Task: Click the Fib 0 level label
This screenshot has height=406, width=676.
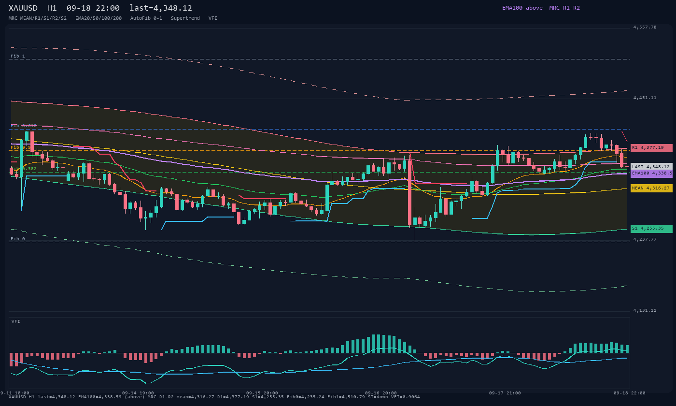Action: tap(18, 239)
